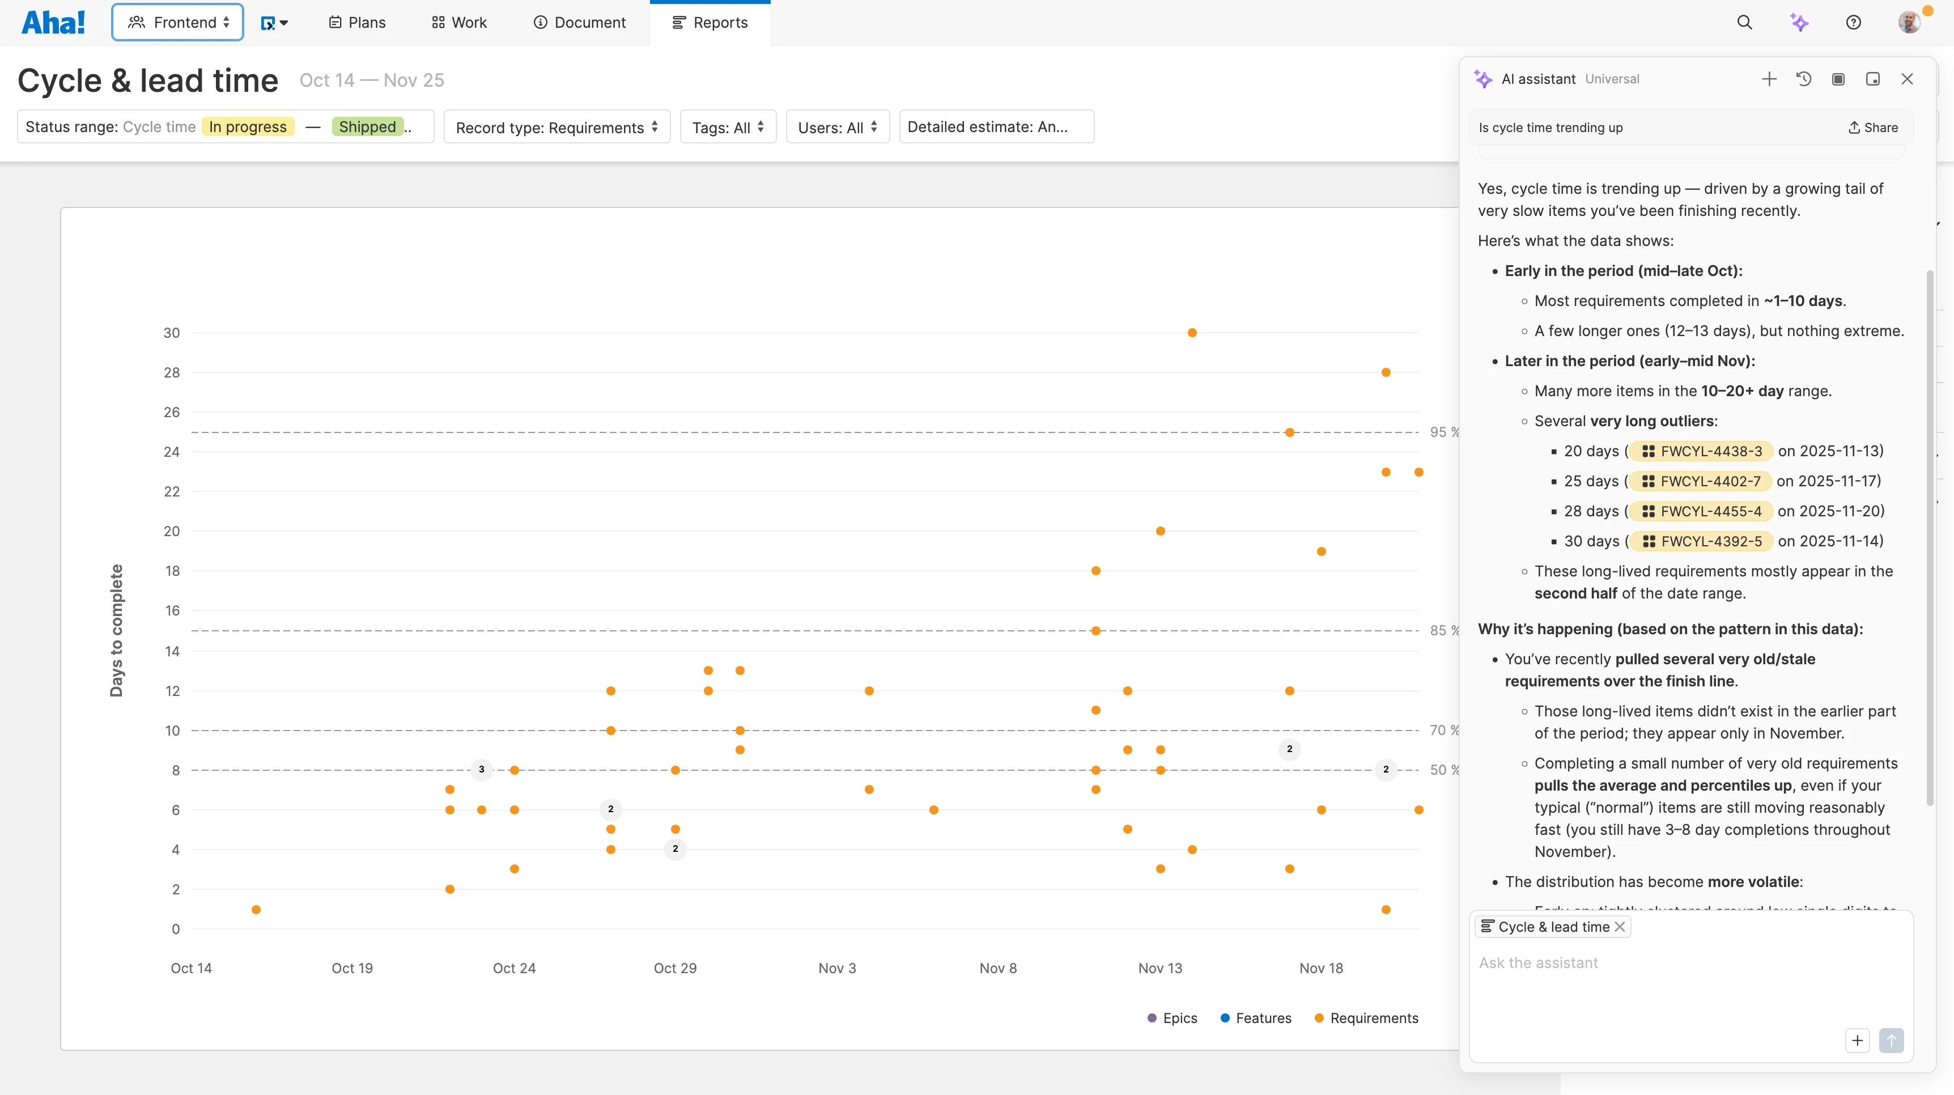The height and width of the screenshot is (1095, 1954).
Task: Start a new AI assistant conversation with plus icon
Action: [x=1769, y=79]
